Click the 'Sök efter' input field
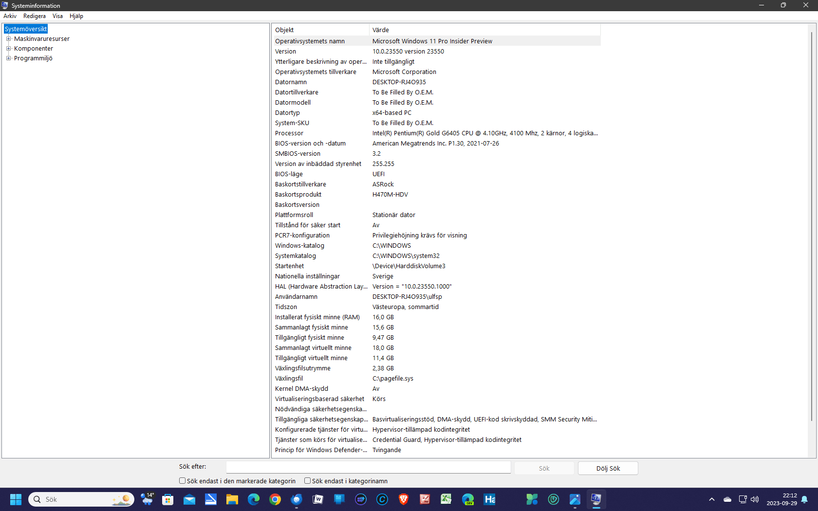Image resolution: width=818 pixels, height=511 pixels. point(369,467)
